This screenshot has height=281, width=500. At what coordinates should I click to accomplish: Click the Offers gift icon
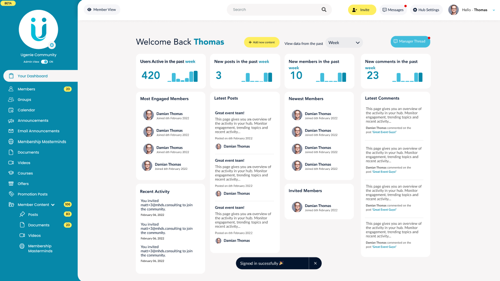[11, 184]
